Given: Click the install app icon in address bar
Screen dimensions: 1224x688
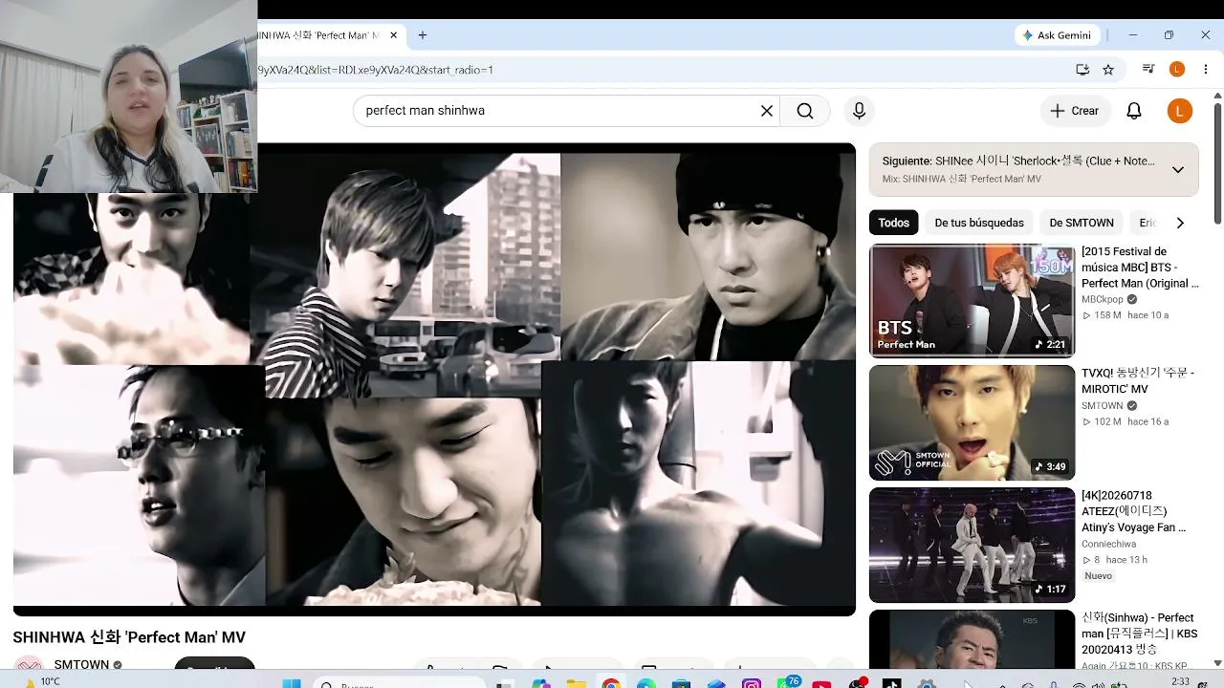Looking at the screenshot, I should [1082, 70].
